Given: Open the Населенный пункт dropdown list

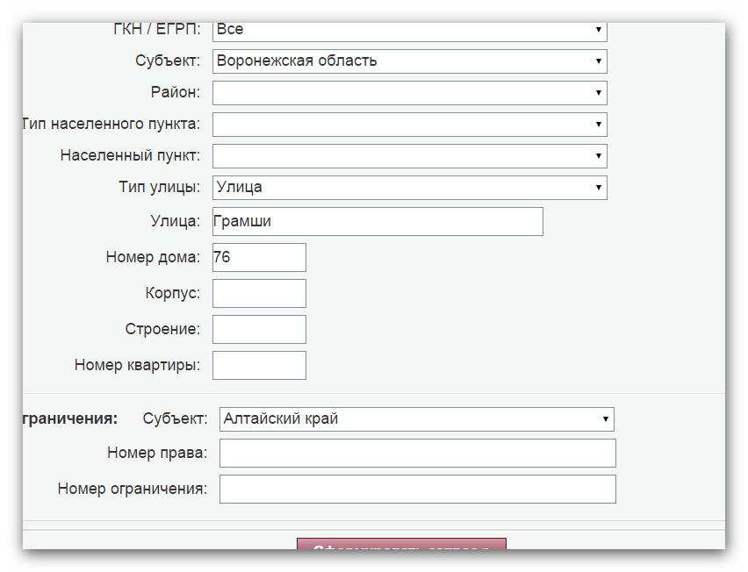Looking at the screenshot, I should 409,156.
